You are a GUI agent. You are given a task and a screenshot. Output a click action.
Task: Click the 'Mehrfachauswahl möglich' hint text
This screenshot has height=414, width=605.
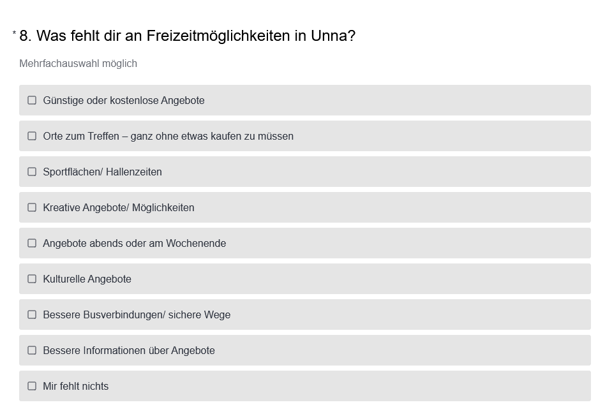pos(78,64)
